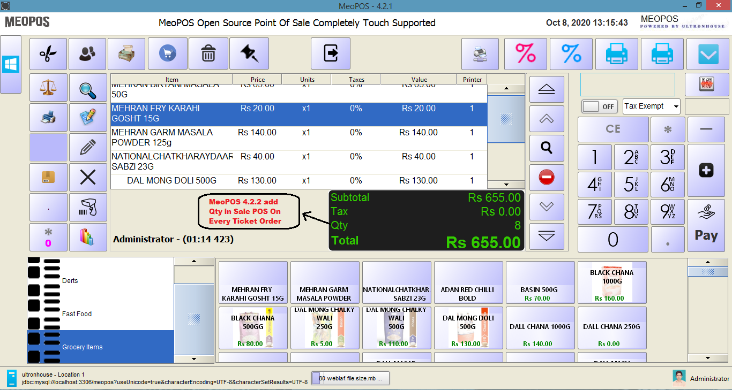Select the NATIONALCHATKHARAYDAAR SABZI 23G ticket line

[x=299, y=162]
